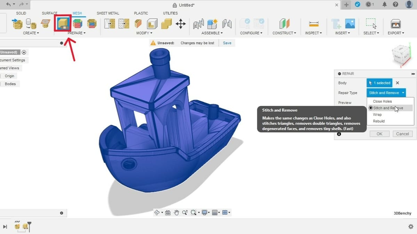
Task: Click the Move/Copy arrows icon
Action: coord(180,24)
